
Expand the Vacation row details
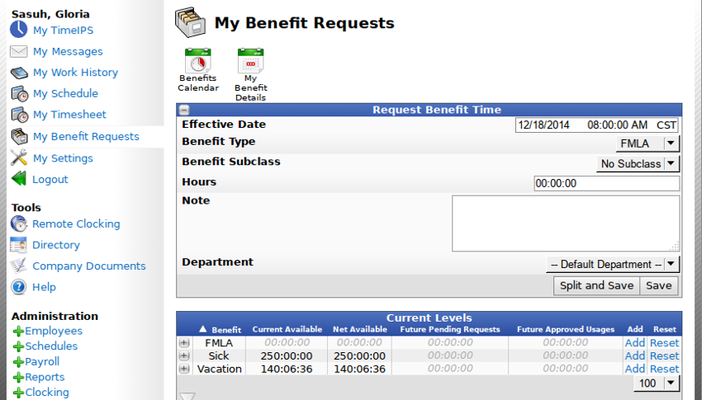click(184, 369)
